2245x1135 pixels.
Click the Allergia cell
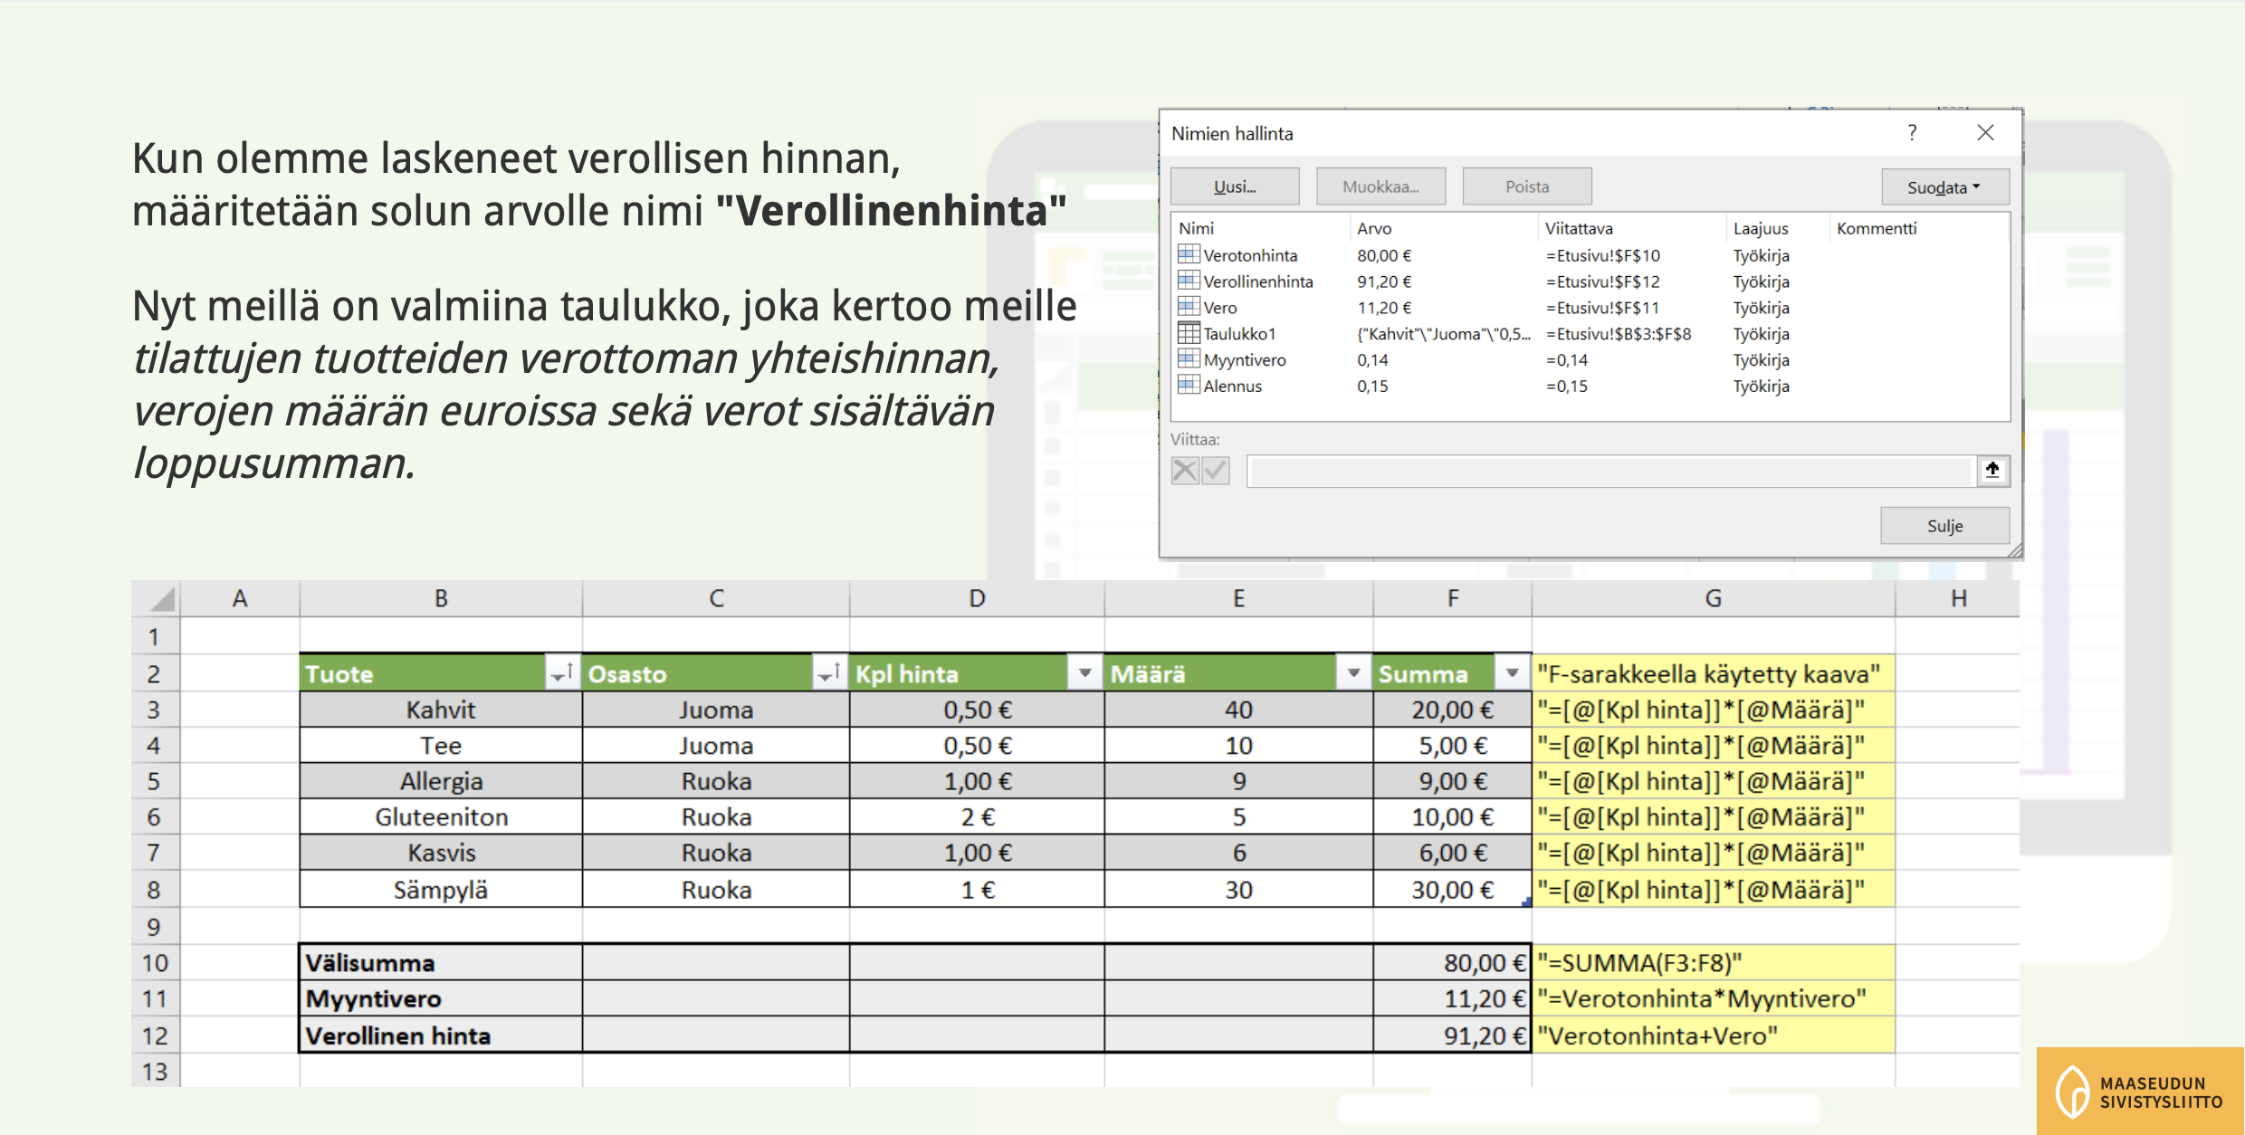coord(441,781)
